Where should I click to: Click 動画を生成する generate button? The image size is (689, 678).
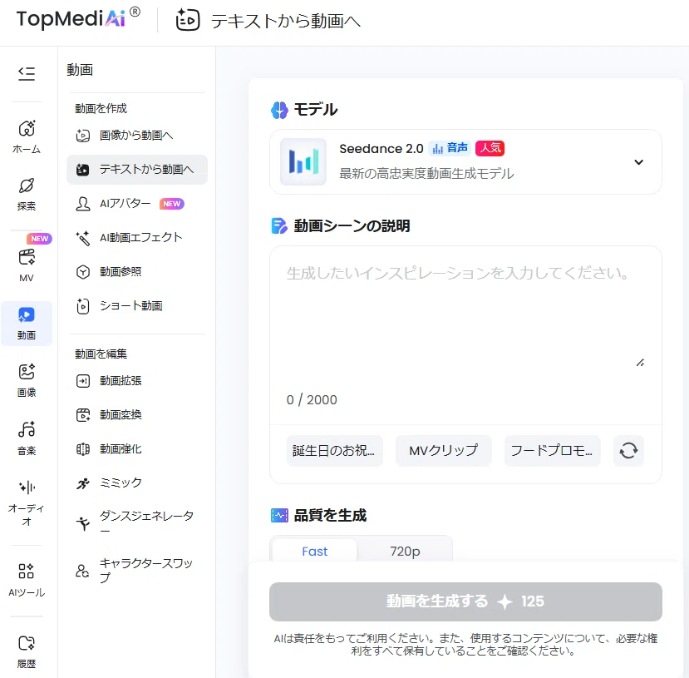click(465, 601)
